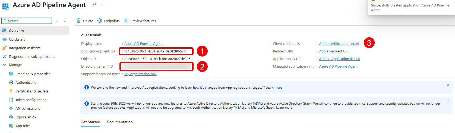Click the pin icon beside the page title
455x133 pixels.
[94, 5]
